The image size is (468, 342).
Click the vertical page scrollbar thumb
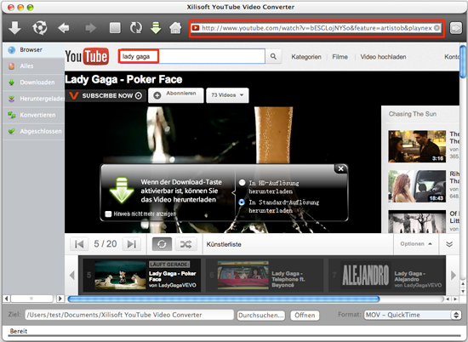[463, 61]
